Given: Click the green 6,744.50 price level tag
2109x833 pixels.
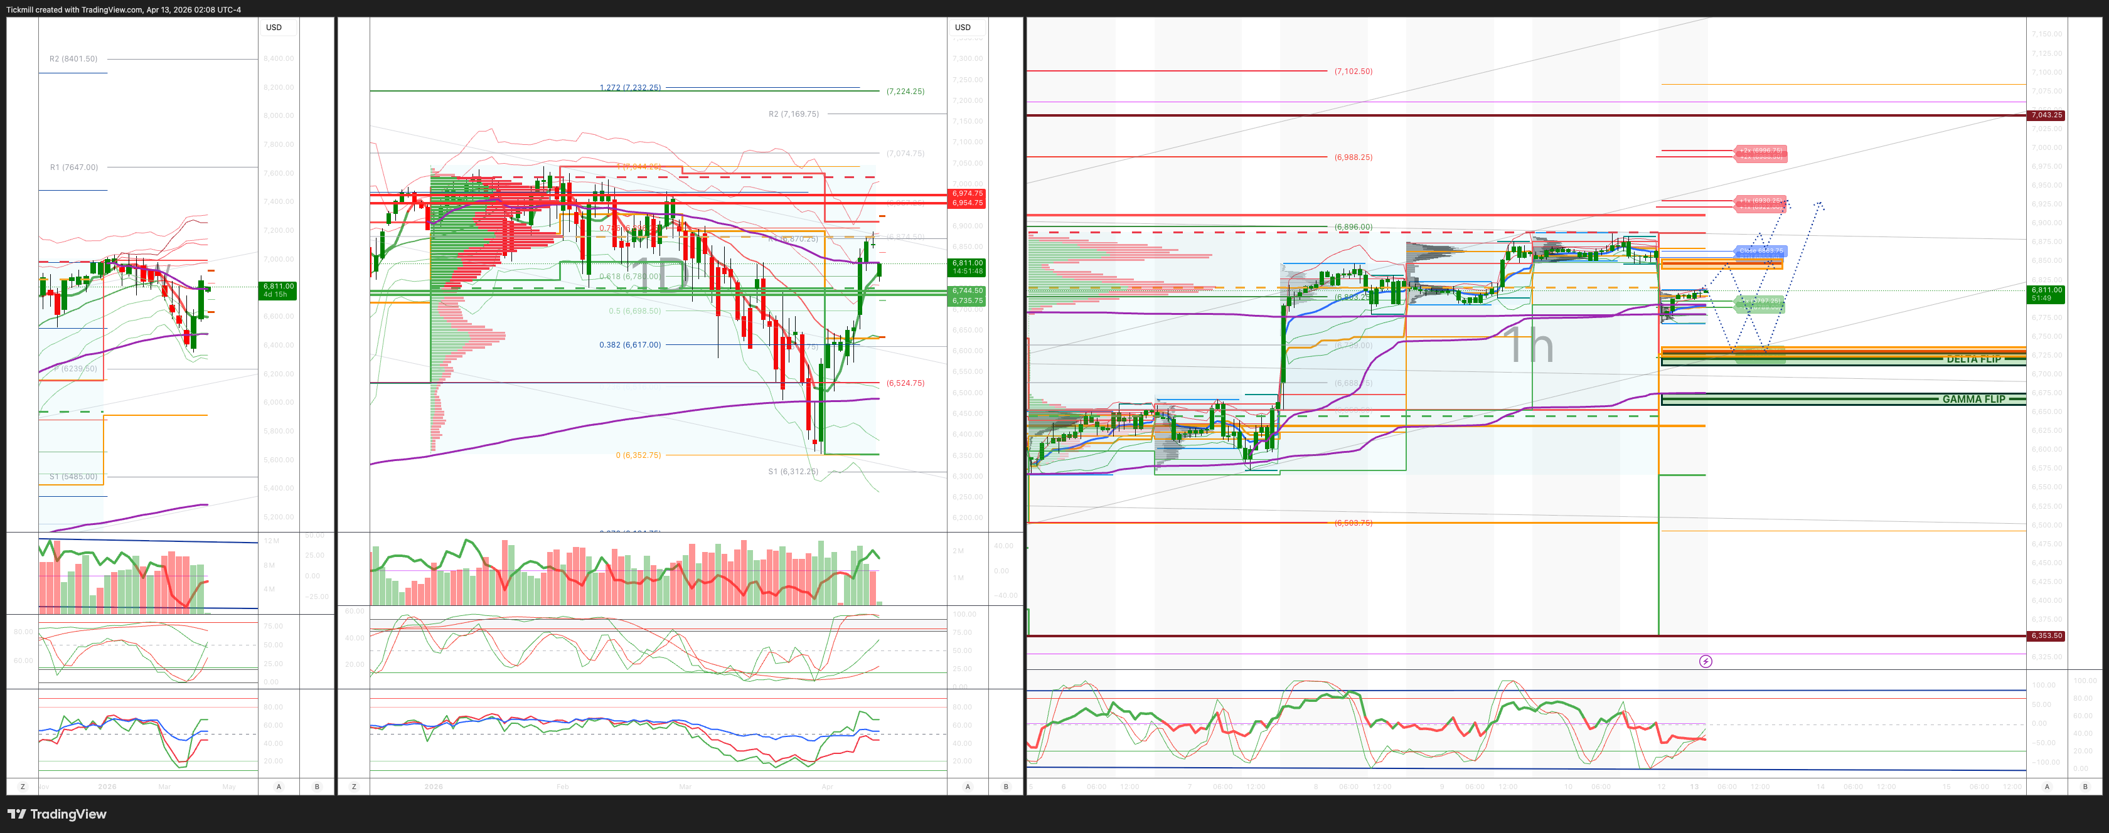Looking at the screenshot, I should (x=967, y=290).
